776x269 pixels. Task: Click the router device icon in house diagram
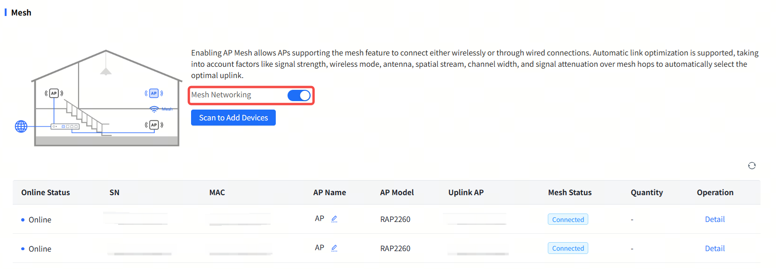(x=65, y=127)
